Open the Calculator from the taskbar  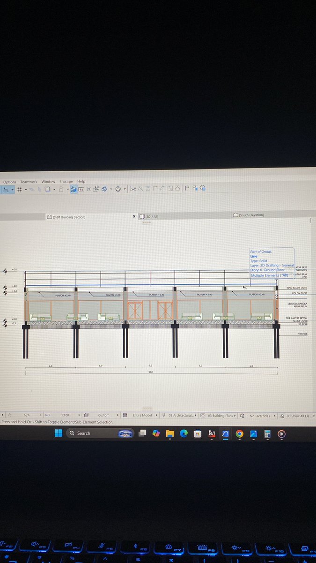pos(267,434)
